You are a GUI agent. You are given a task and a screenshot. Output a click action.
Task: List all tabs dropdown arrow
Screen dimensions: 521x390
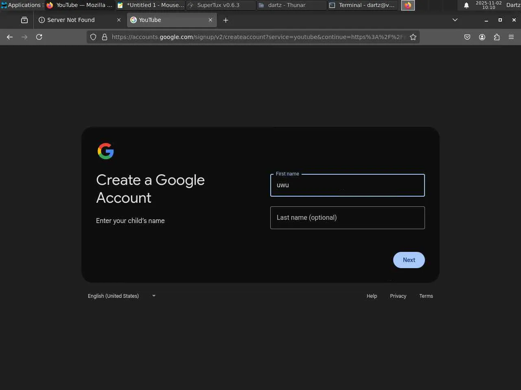455,20
